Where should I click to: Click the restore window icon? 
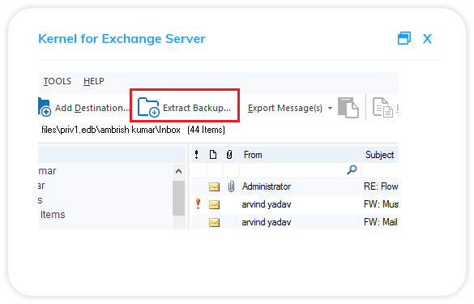click(x=404, y=38)
